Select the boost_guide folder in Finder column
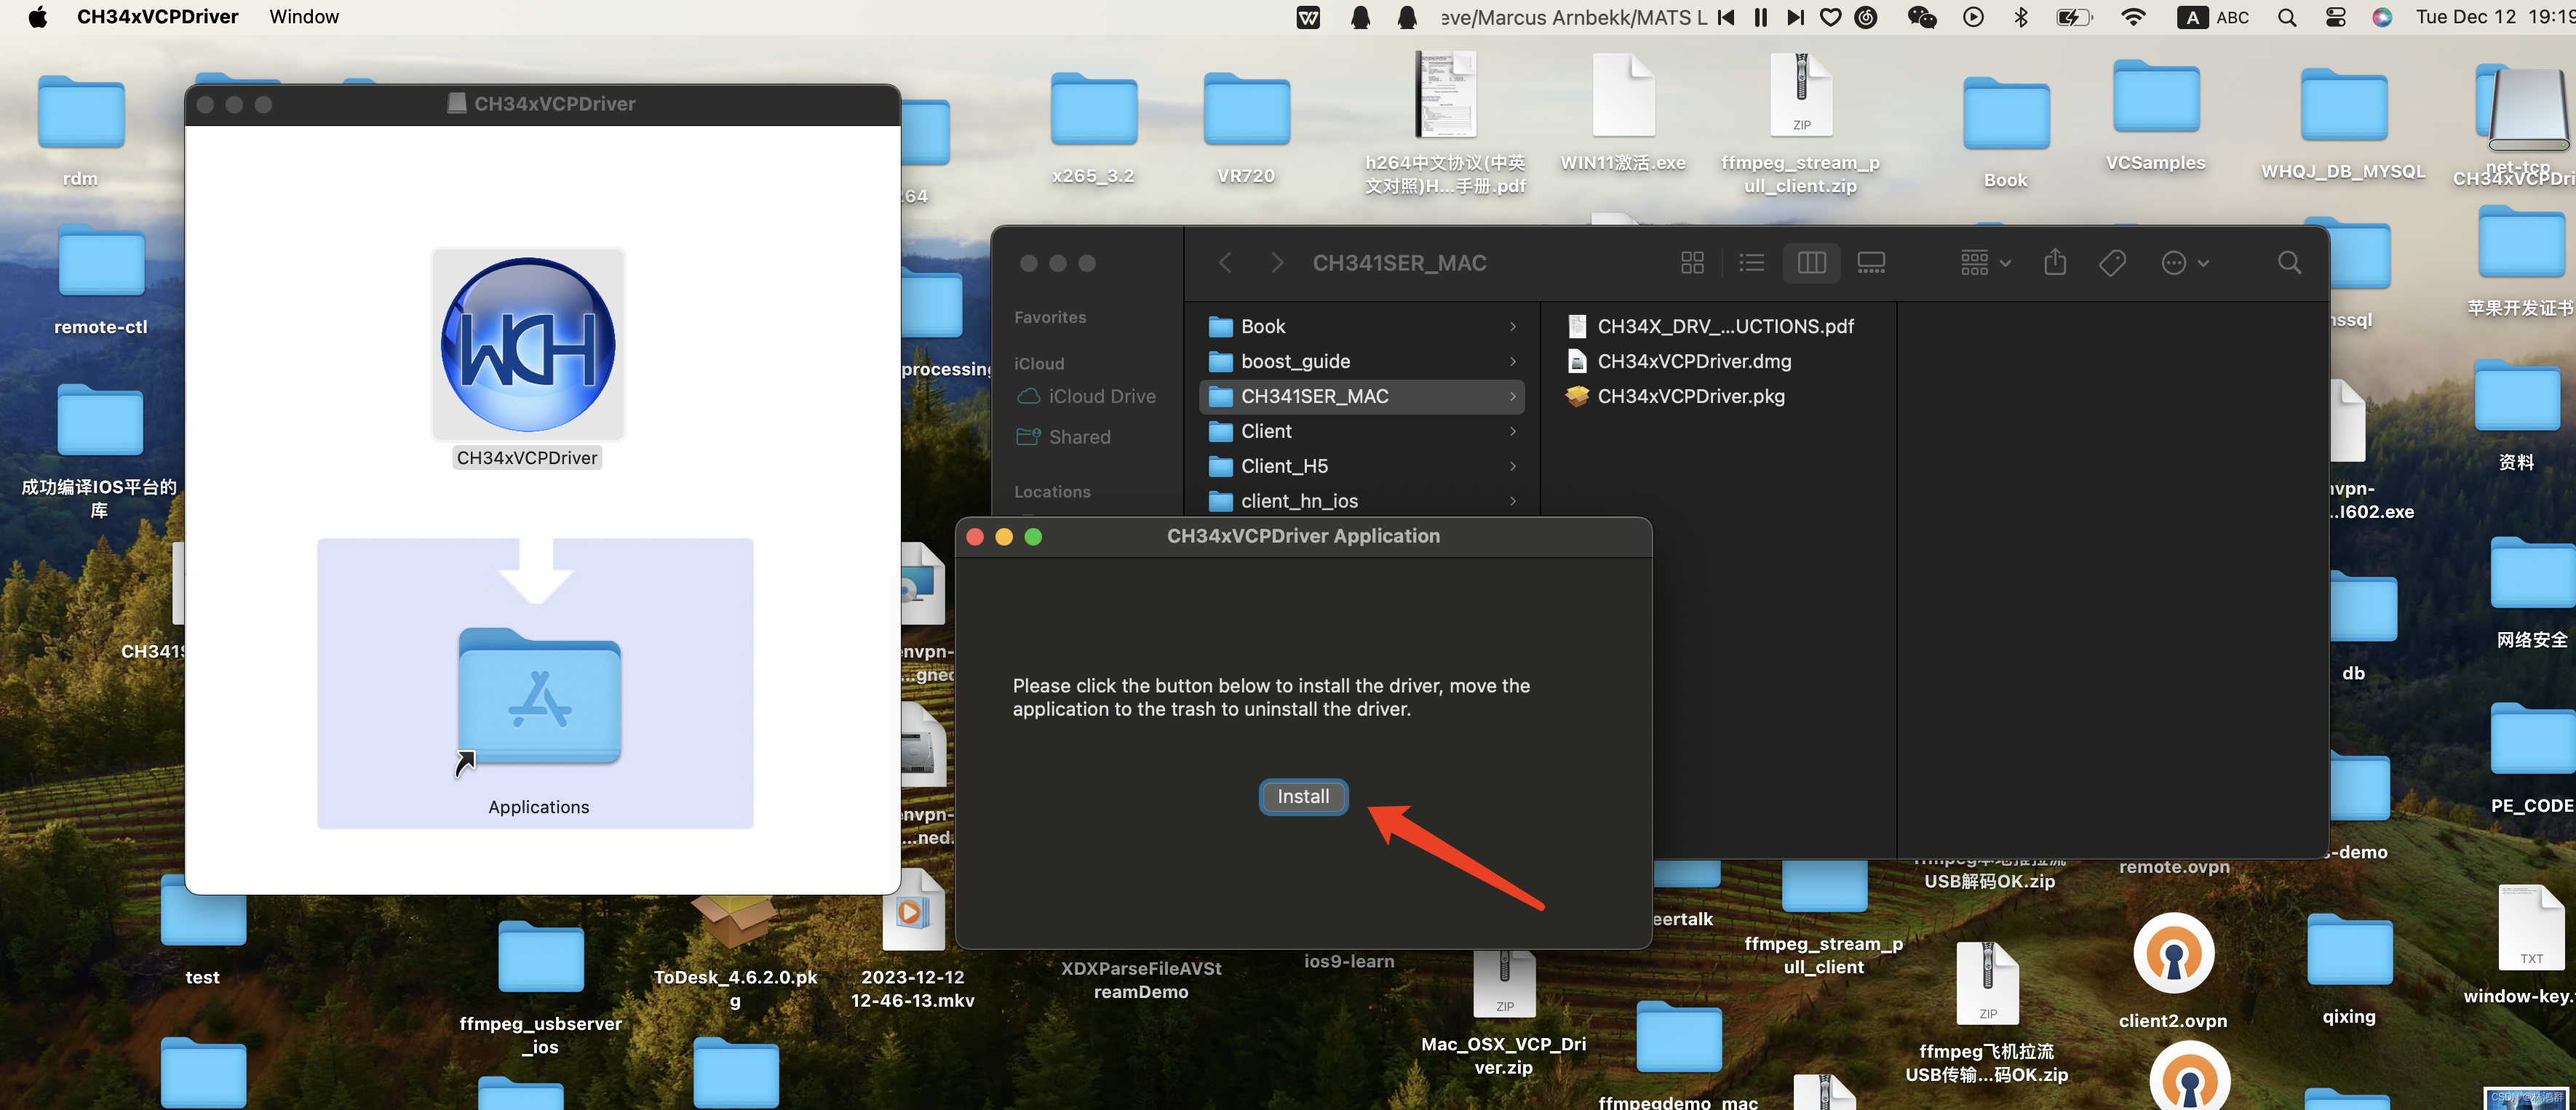This screenshot has height=1110, width=2576. pyautogui.click(x=1361, y=361)
